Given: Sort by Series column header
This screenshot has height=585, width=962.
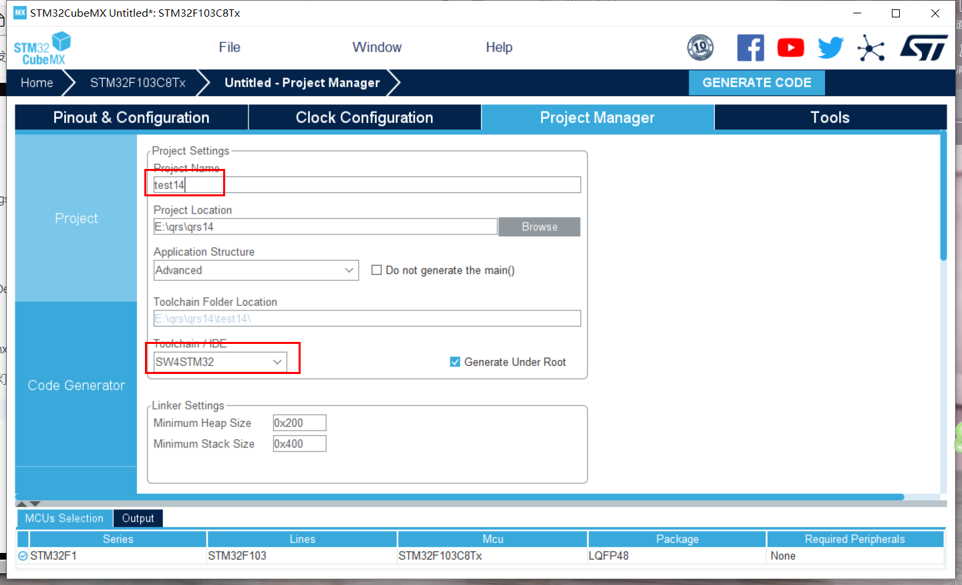Looking at the screenshot, I should pos(118,539).
